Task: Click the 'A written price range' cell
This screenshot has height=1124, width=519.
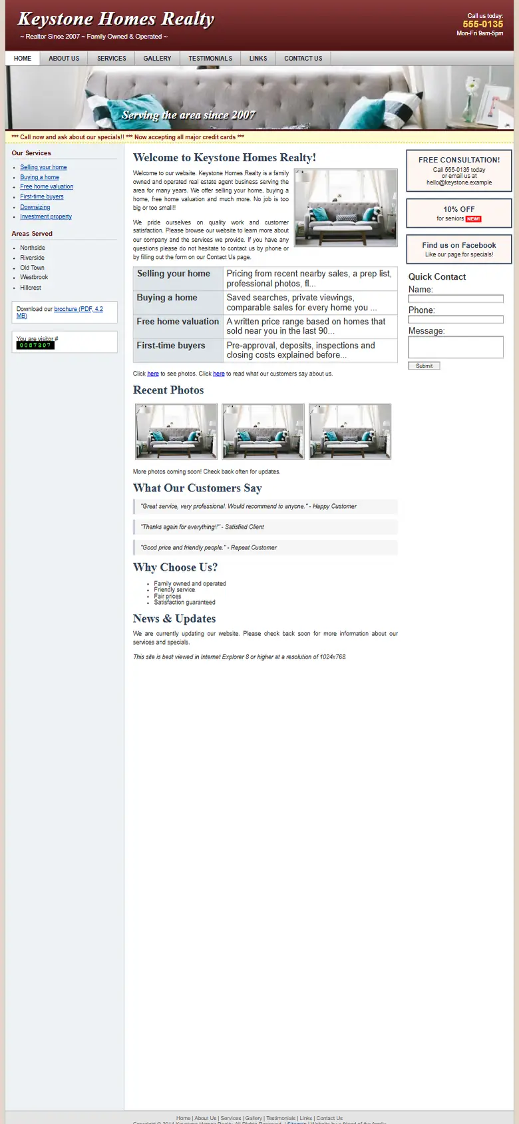Action: click(x=311, y=327)
